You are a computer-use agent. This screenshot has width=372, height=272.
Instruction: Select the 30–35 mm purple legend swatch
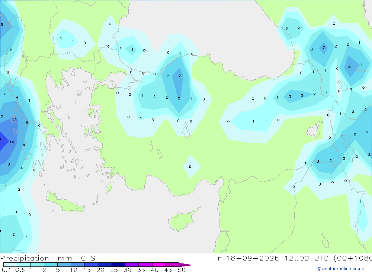coord(132,265)
